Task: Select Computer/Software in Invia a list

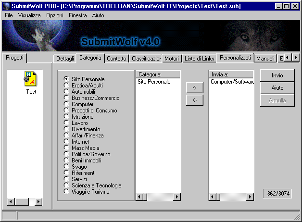Action: [x=232, y=82]
